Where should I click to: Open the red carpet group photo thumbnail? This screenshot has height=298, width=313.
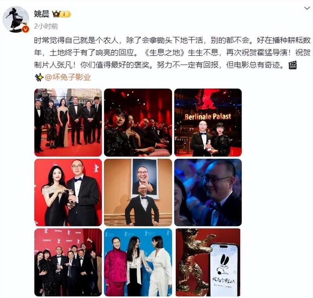pos(68,122)
